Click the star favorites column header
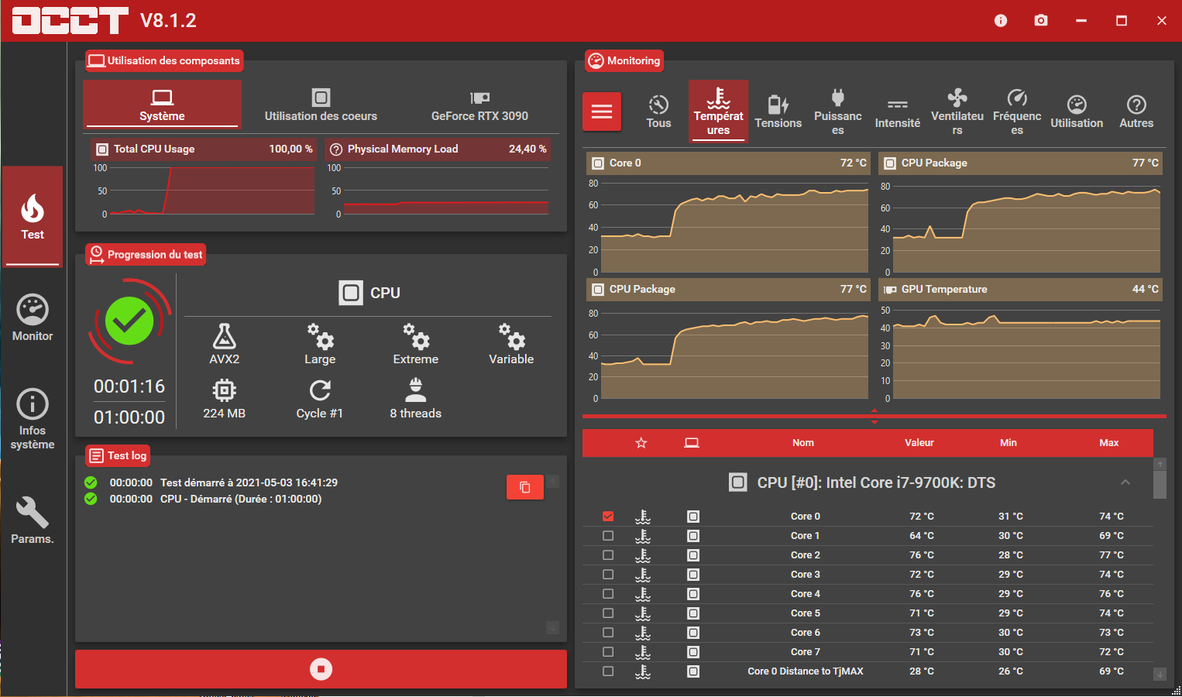Screen dimensions: 1182x697 (641, 443)
